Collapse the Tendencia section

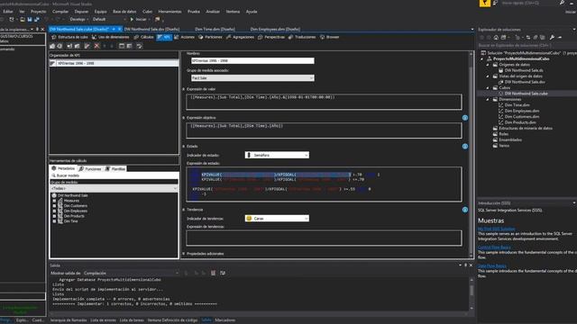click(184, 210)
